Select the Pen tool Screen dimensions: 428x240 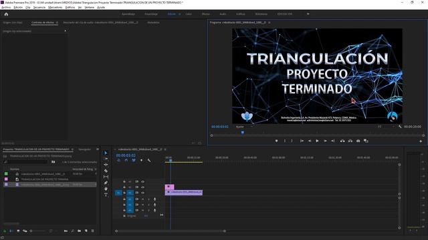(106, 183)
